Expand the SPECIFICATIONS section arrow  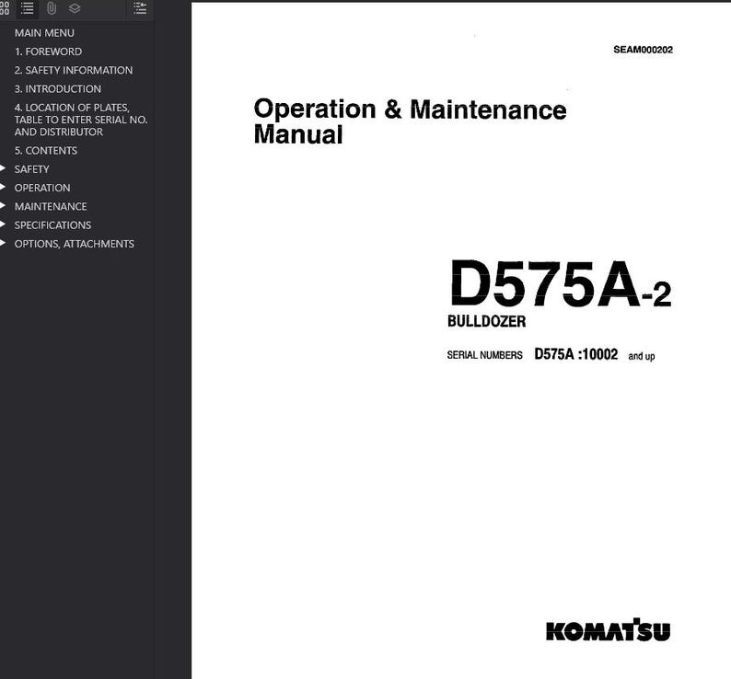tap(3, 224)
